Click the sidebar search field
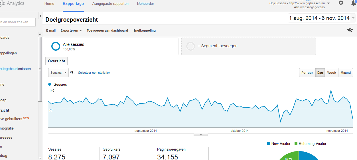The height and width of the screenshot is (160, 357). click(x=18, y=22)
